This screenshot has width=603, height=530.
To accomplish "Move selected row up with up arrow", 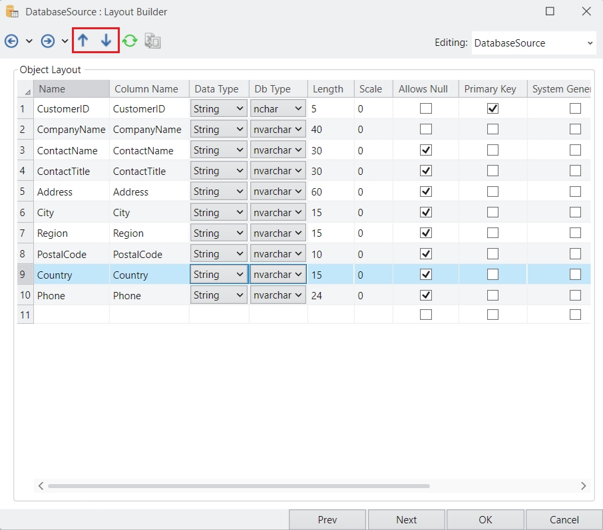I will pos(83,41).
